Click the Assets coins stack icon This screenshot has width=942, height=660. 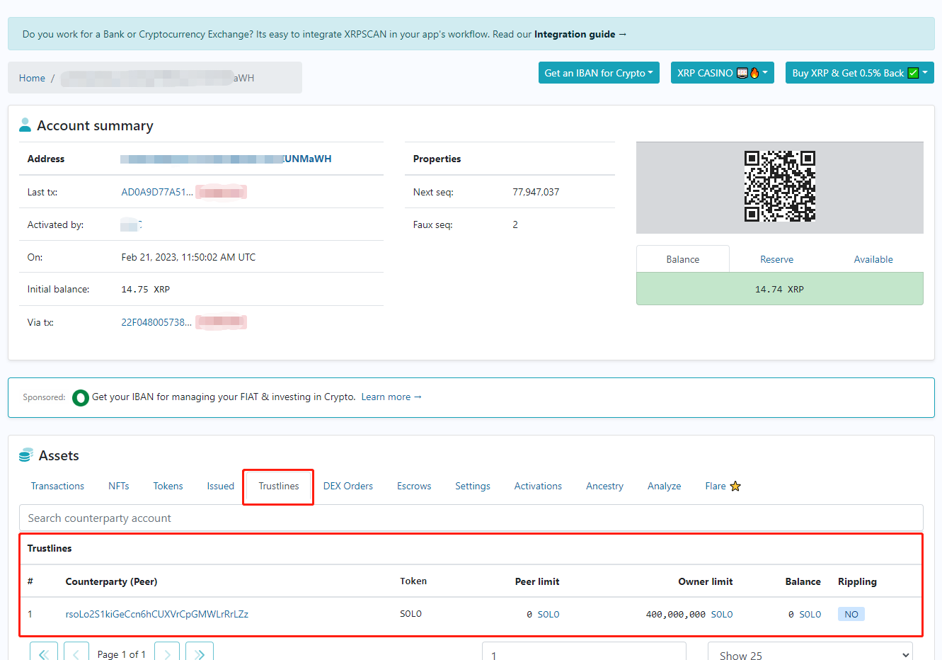pyautogui.click(x=26, y=455)
